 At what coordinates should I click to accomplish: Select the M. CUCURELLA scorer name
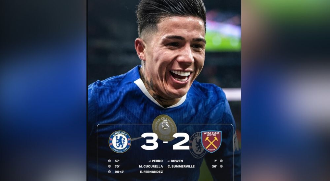click(x=151, y=167)
